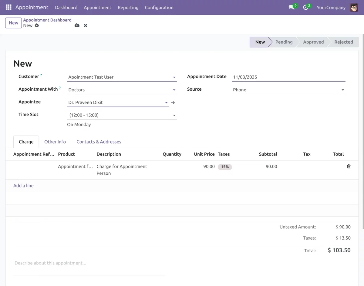364x286 pixels.
Task: Expand the Customer selection dropdown
Action: (174, 77)
